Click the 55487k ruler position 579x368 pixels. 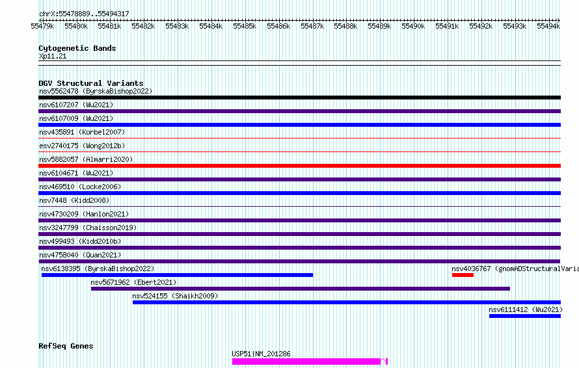click(312, 26)
